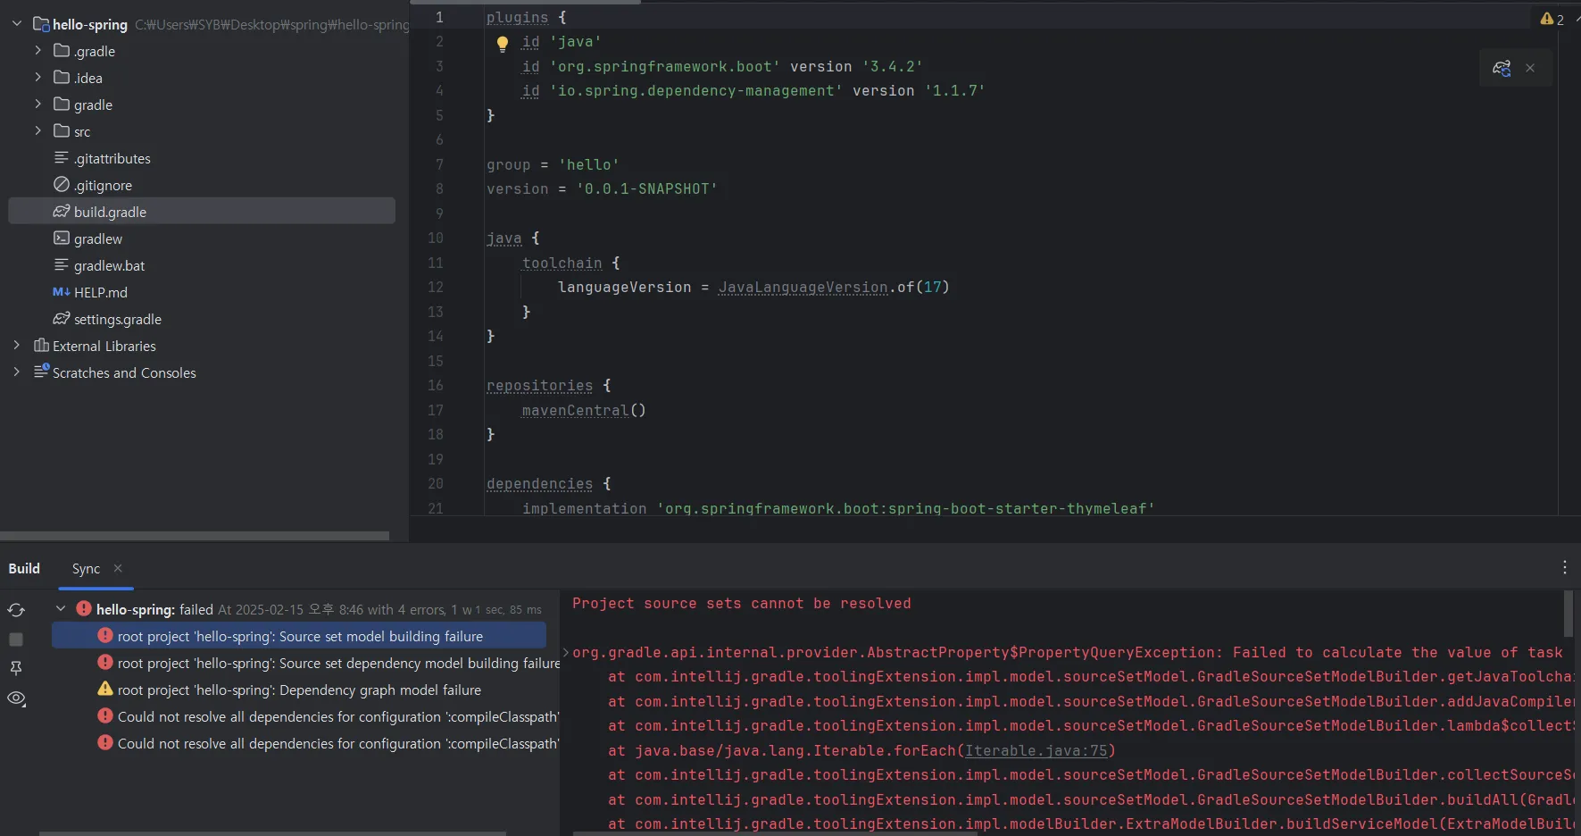Click the External Libraries icon
This screenshot has width=1581, height=836.
point(41,346)
